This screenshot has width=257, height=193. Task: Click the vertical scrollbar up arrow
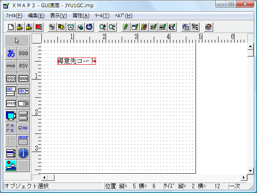point(250,47)
